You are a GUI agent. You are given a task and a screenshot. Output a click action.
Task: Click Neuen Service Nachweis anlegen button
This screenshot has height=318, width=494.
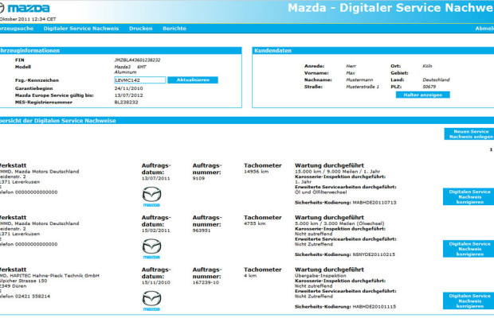[470, 134]
